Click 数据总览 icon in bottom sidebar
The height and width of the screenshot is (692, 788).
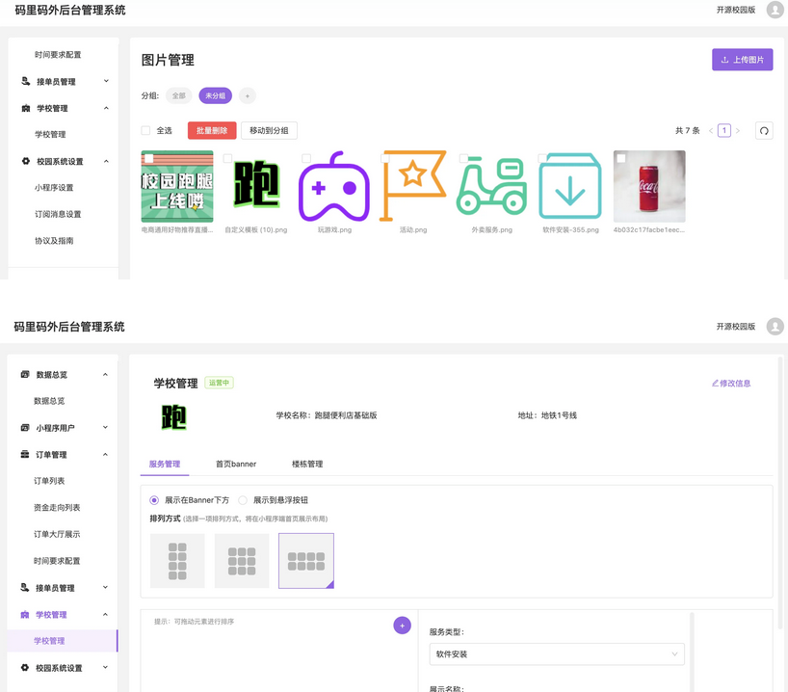tap(25, 374)
